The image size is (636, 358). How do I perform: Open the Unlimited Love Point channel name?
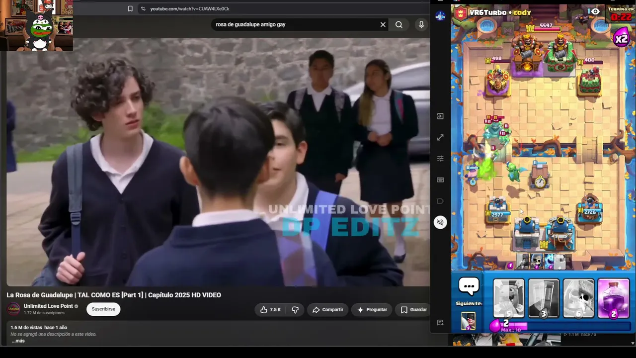click(x=48, y=306)
